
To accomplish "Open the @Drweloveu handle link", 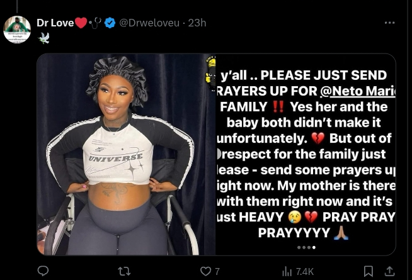I will [149, 23].
